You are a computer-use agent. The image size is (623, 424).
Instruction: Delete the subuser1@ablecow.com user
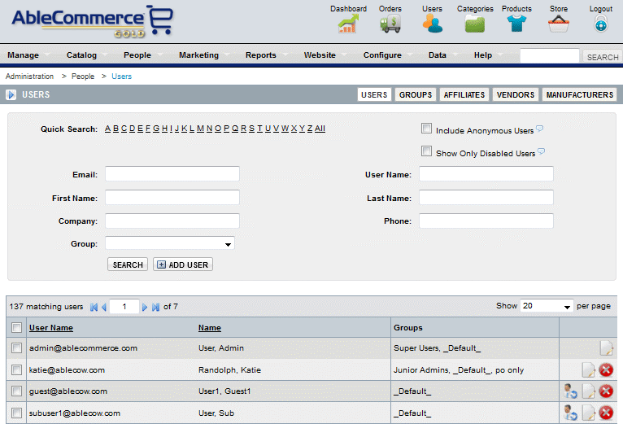pos(606,413)
